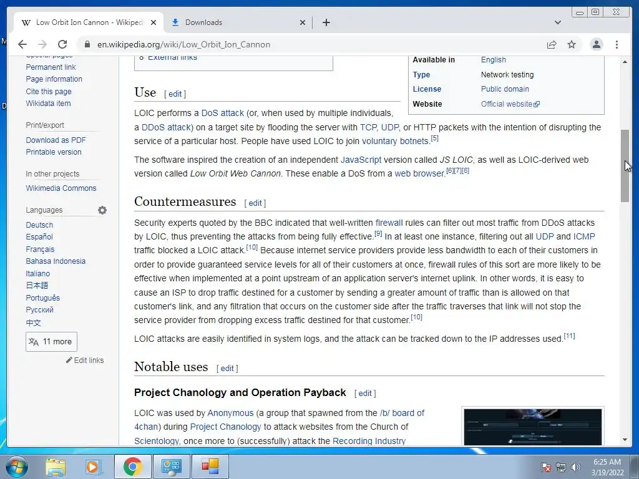The width and height of the screenshot is (639, 479).
Task: Switch to Русский language version
Action: 39,310
